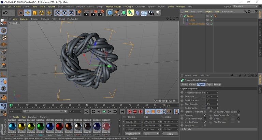Click the Undo arrow icon
The width and height of the screenshot is (262, 140).
click(x=5, y=13)
